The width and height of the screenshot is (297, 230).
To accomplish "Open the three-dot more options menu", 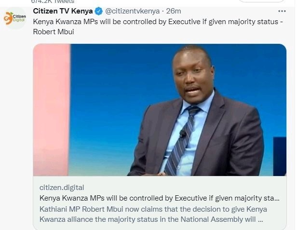I will tap(282, 11).
